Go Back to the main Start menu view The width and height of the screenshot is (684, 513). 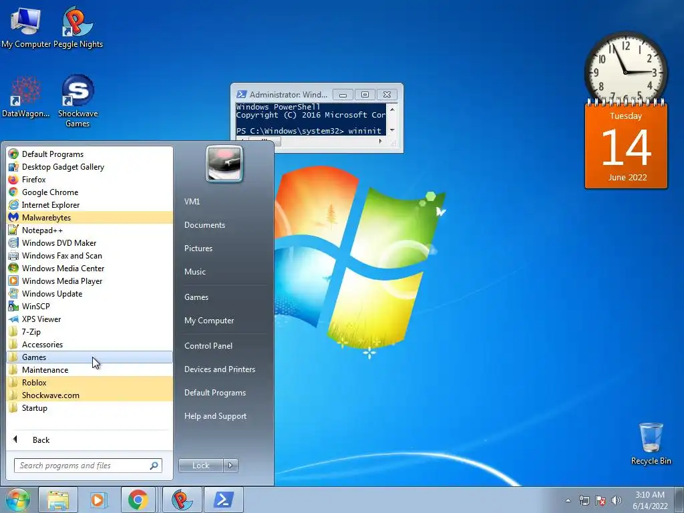coord(90,440)
